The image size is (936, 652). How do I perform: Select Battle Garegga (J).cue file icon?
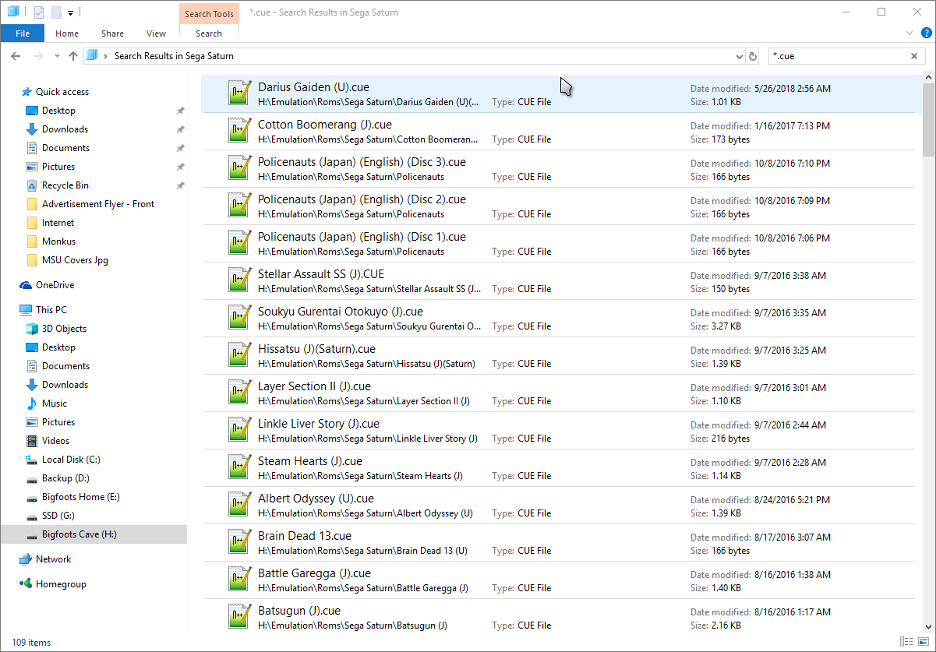click(x=239, y=579)
